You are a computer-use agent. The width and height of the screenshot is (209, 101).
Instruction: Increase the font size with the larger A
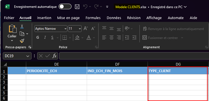click(x=86, y=28)
